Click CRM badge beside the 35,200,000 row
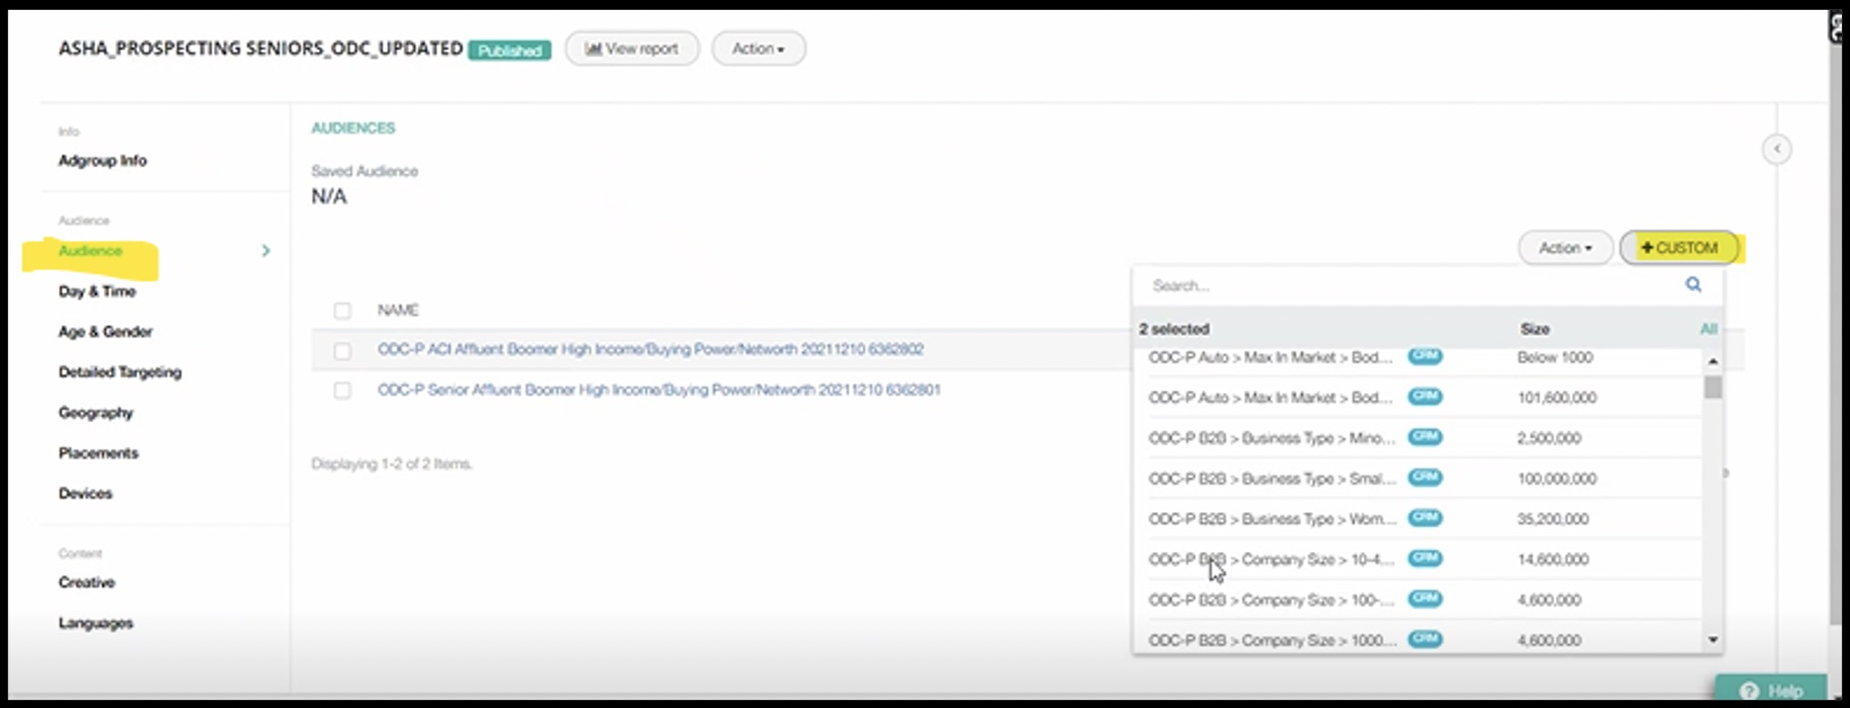 [x=1425, y=517]
